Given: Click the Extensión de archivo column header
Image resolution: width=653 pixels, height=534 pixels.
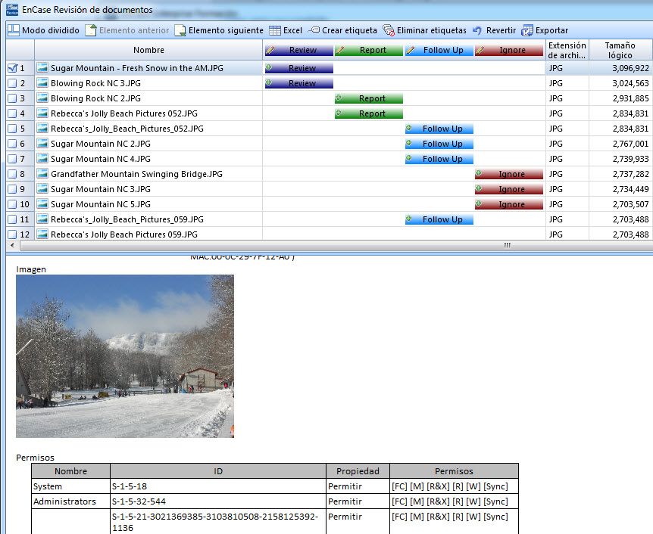Looking at the screenshot, I should click(567, 50).
